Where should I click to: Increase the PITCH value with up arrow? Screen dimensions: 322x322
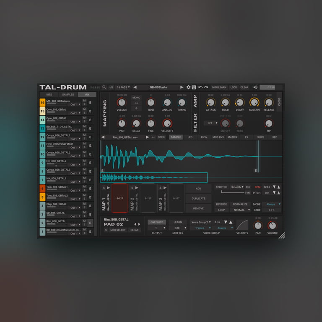point(279,193)
